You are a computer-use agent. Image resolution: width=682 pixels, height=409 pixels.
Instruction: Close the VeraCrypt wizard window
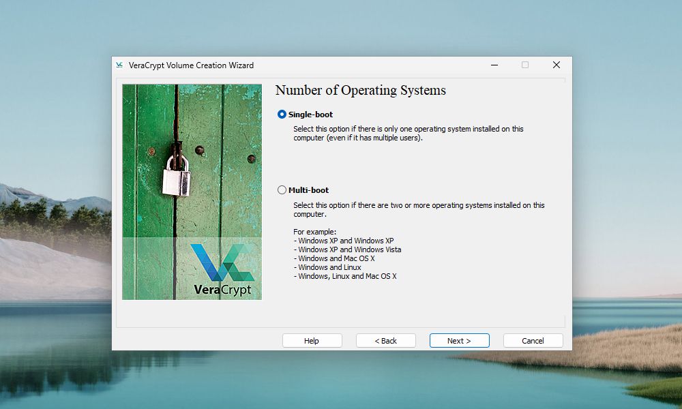[556, 65]
